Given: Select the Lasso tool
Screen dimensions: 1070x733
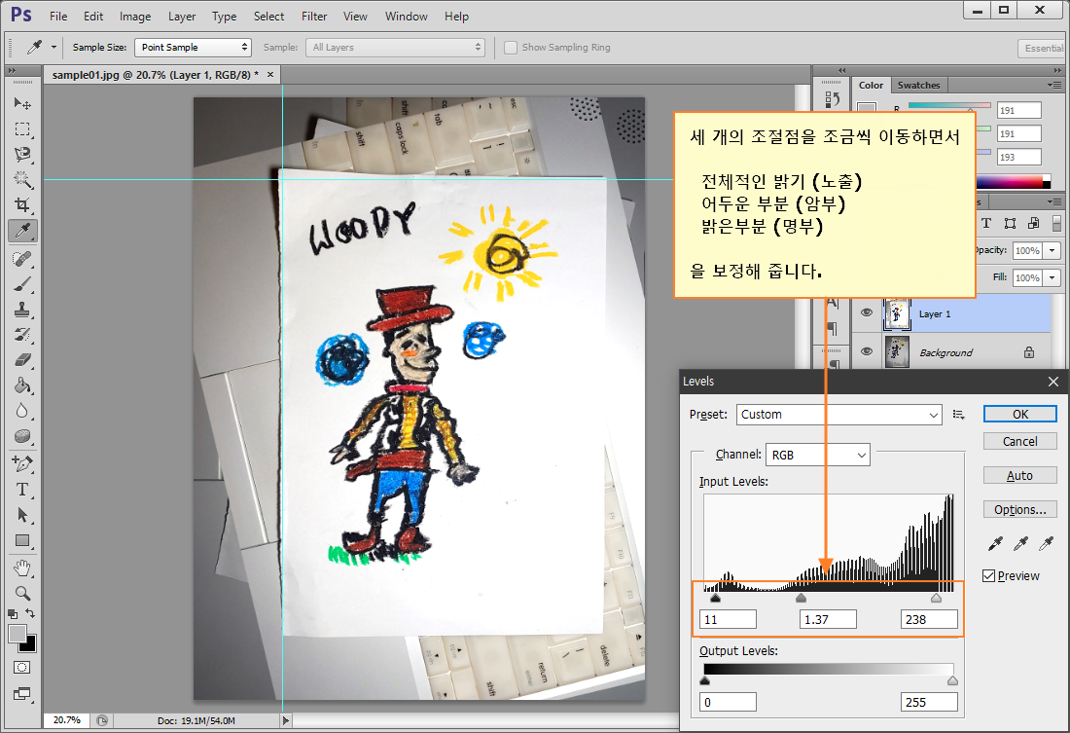Looking at the screenshot, I should (22, 155).
